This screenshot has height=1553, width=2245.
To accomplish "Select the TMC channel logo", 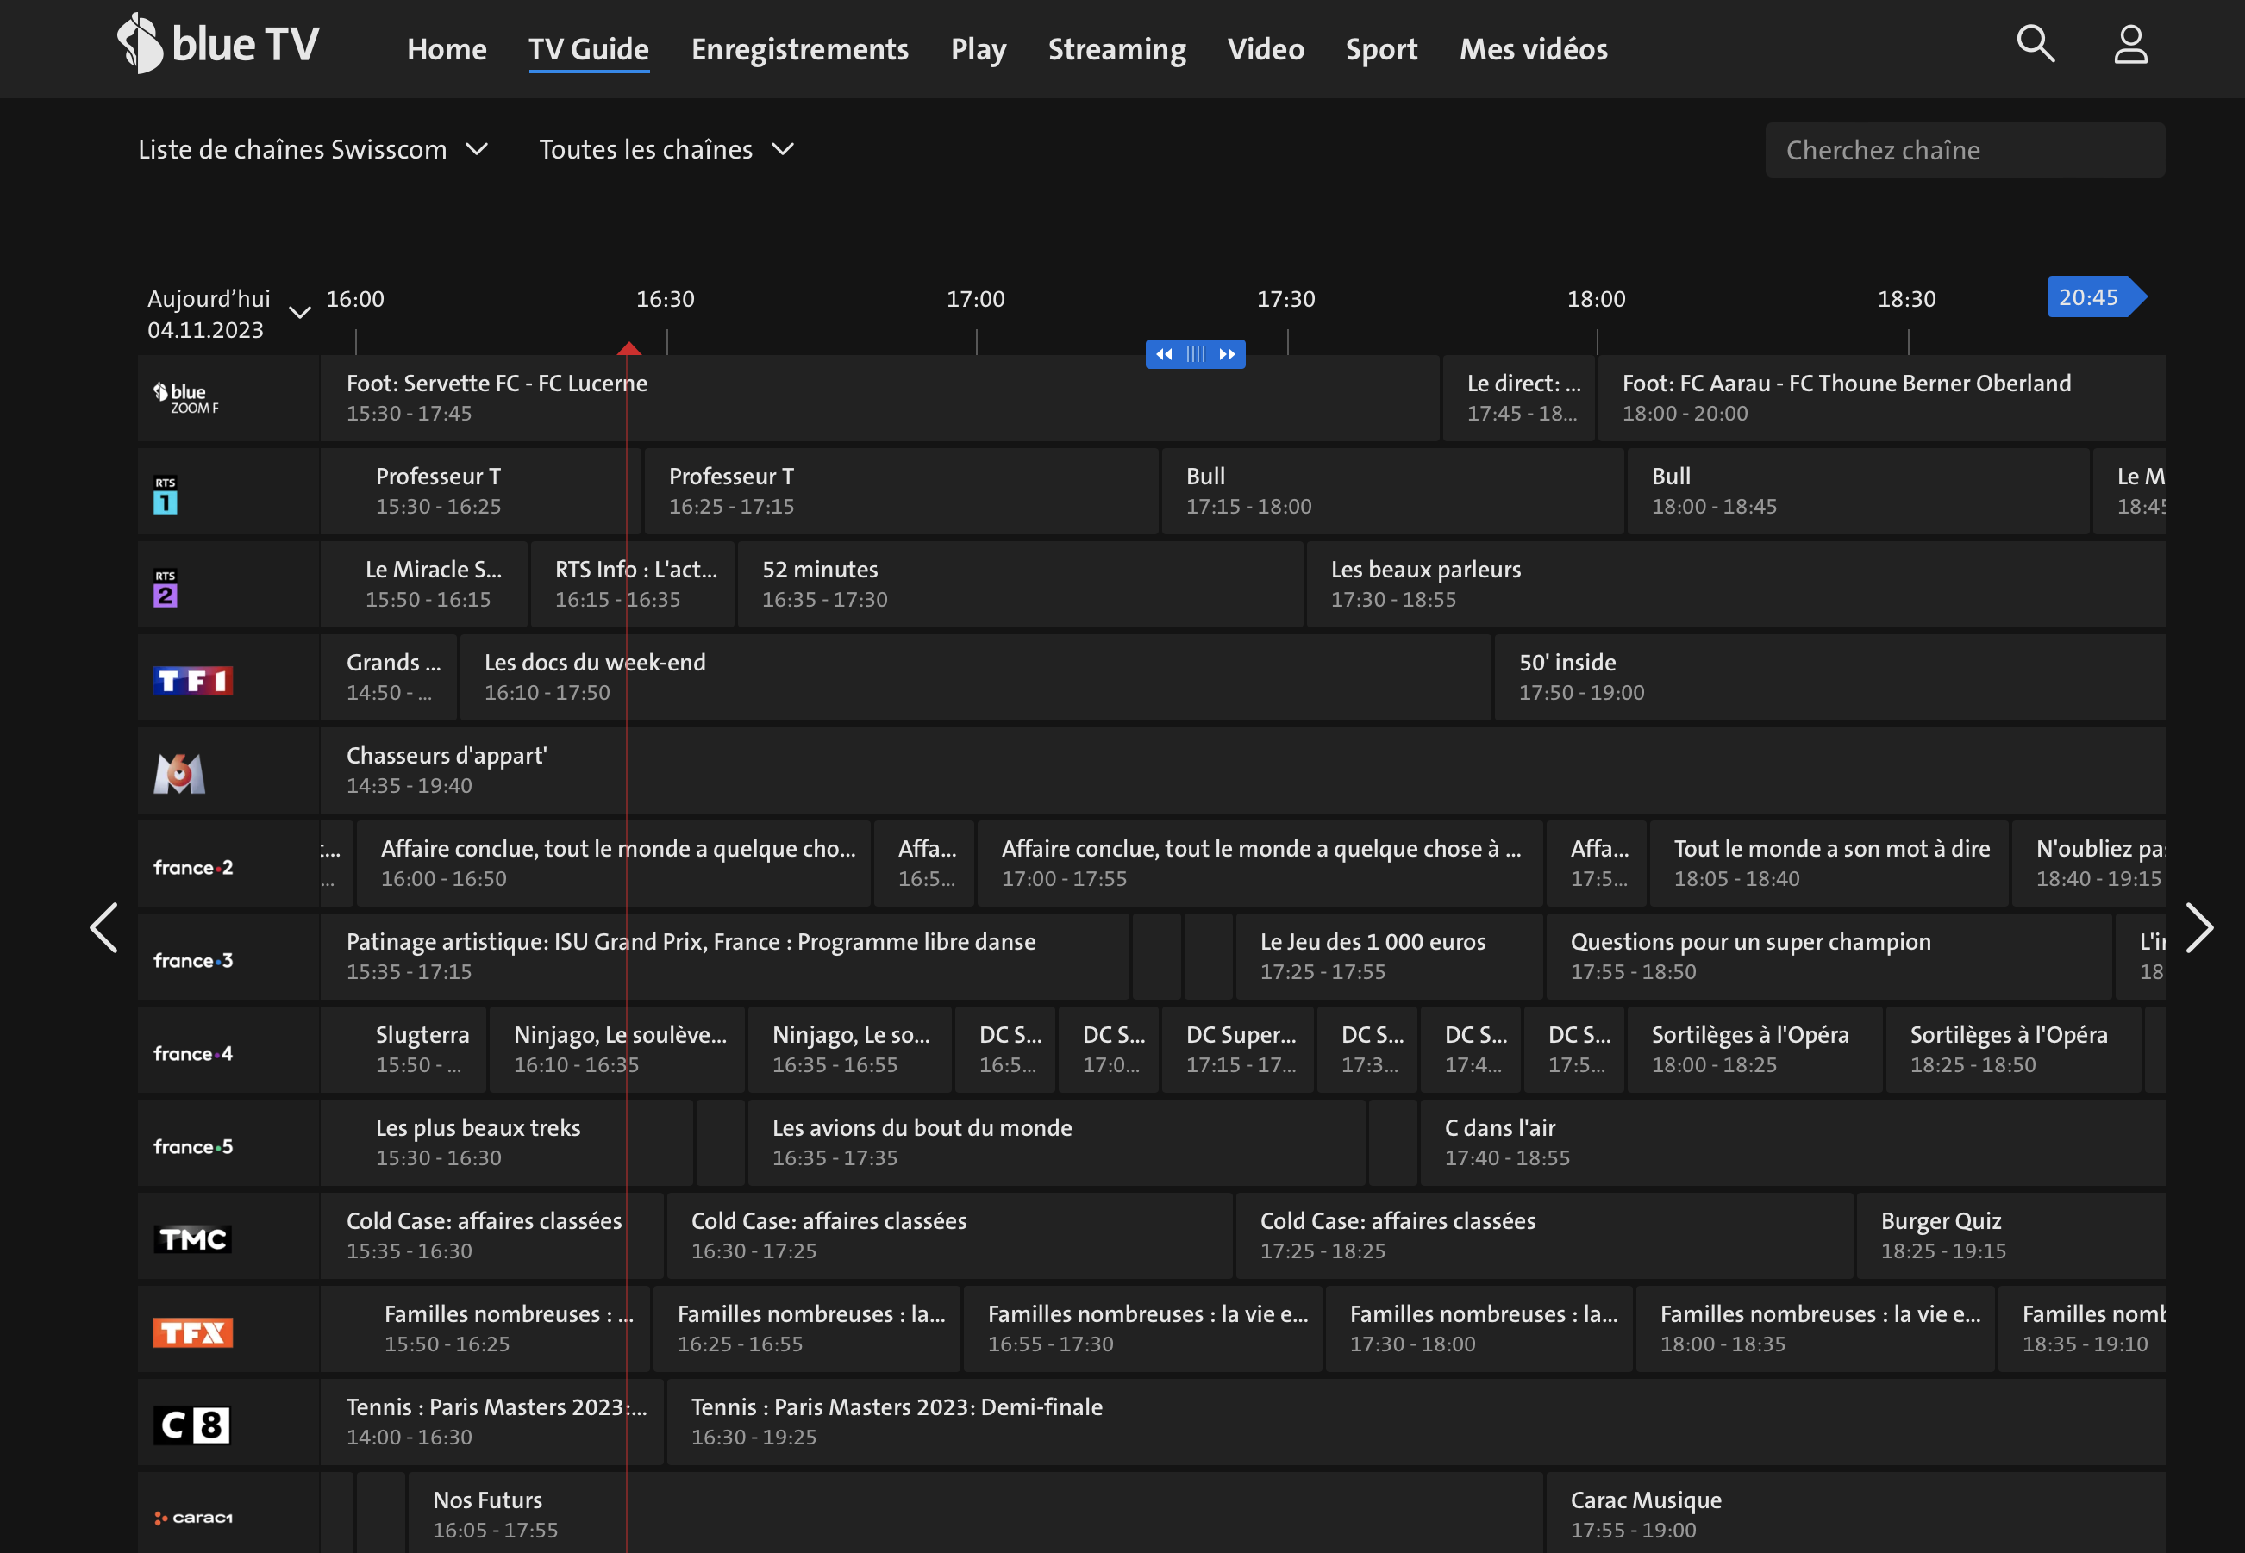I will click(192, 1238).
